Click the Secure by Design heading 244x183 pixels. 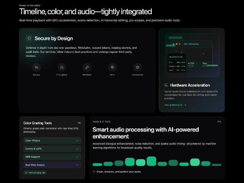(x=54, y=39)
